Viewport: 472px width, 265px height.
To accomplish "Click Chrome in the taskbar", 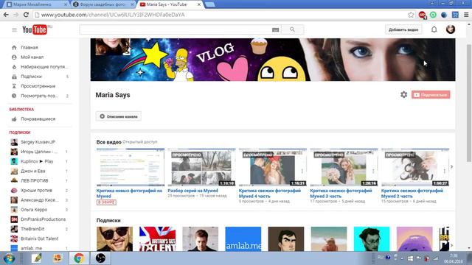I will pyautogui.click(x=79, y=258).
